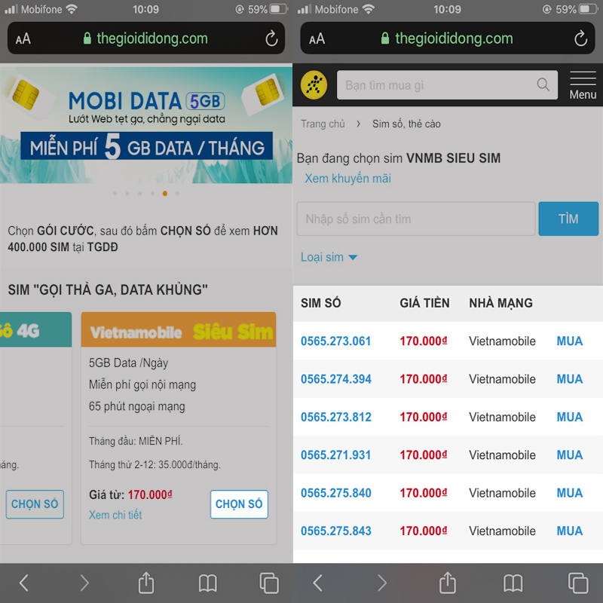Tap the search magnifier icon in search box

tap(543, 84)
